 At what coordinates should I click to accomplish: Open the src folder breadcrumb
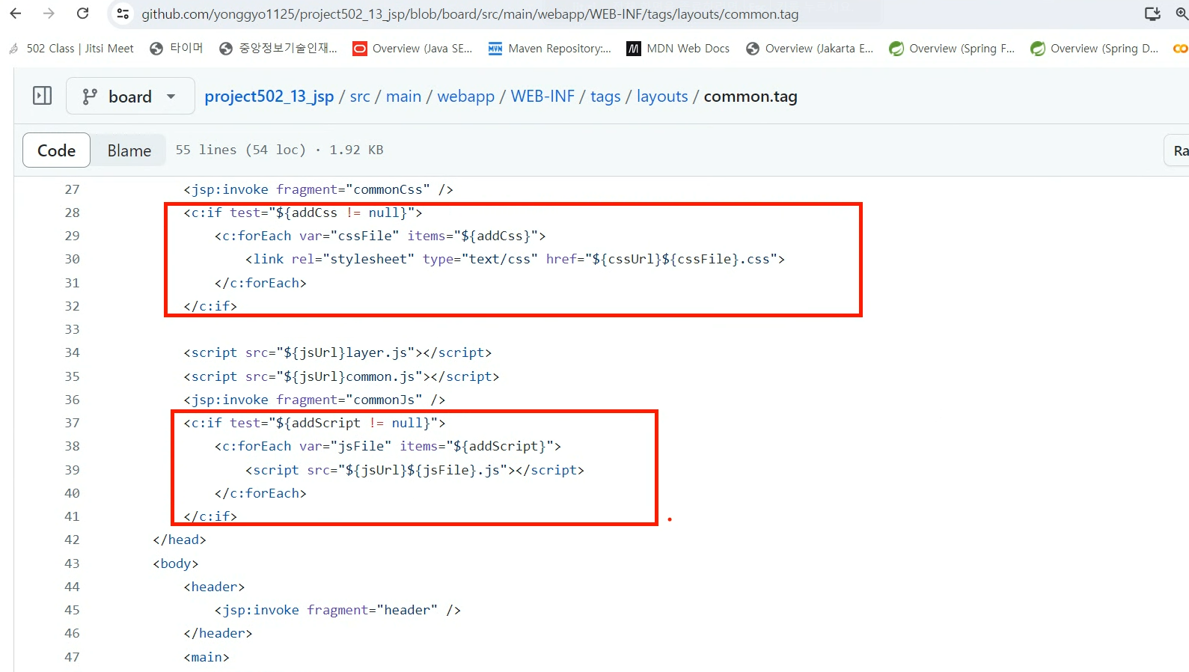point(360,97)
